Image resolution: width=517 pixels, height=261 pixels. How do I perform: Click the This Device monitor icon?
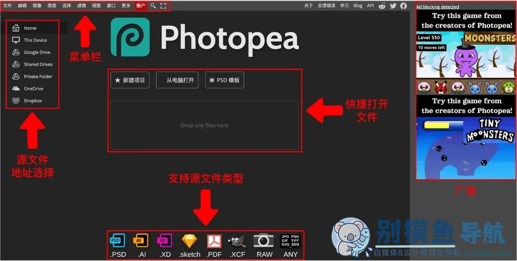pos(16,40)
